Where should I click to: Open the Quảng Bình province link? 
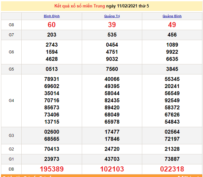click(x=172, y=16)
